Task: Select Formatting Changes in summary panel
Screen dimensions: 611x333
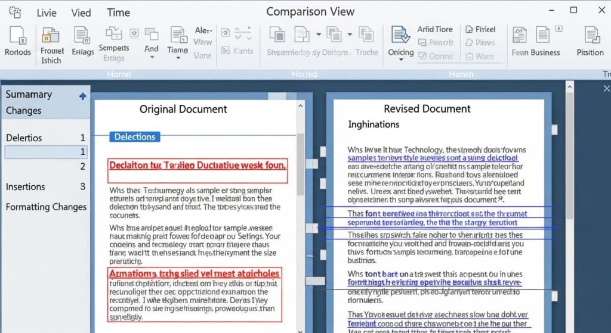Action: click(46, 207)
